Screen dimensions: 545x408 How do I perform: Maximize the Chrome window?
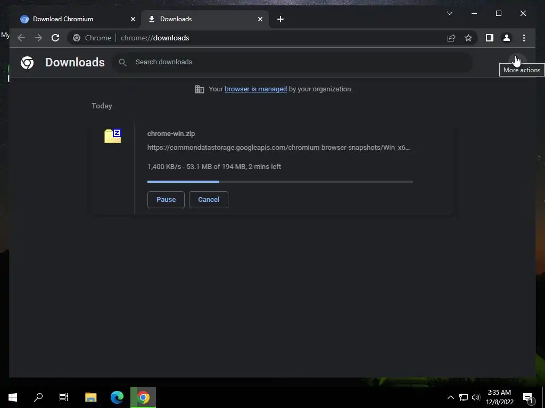(498, 13)
